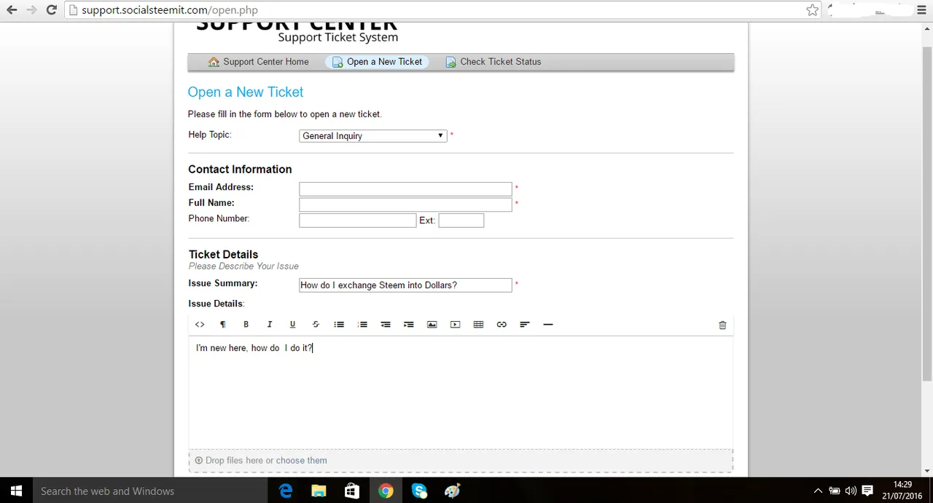The height and width of the screenshot is (503, 933).
Task: Click the Issue Summary input field
Action: 405,285
